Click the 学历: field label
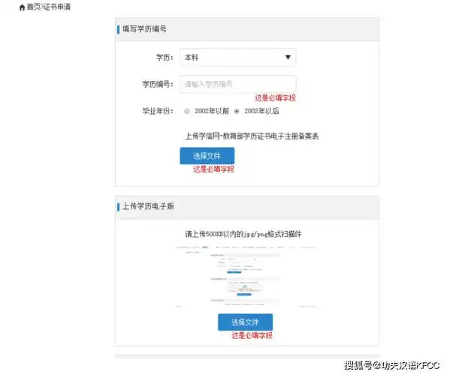The width and height of the screenshot is (450, 375). point(165,57)
